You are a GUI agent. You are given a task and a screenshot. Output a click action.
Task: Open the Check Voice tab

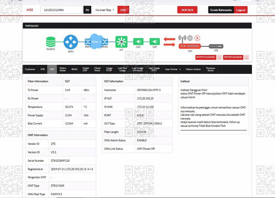click(97, 69)
